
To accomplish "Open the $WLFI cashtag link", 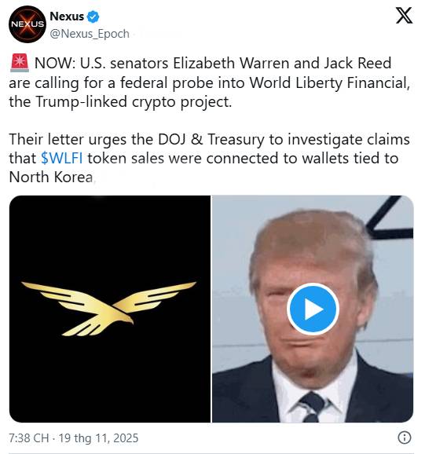I will (61, 158).
